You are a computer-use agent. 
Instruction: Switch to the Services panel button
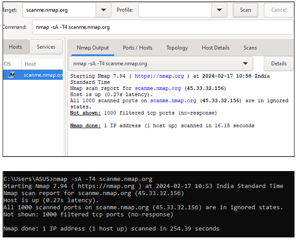click(46, 47)
